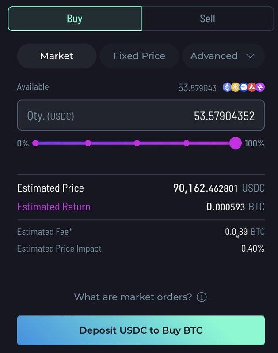Image resolution: width=278 pixels, height=353 pixels.
Task: Switch to the Sell tab
Action: tap(207, 19)
